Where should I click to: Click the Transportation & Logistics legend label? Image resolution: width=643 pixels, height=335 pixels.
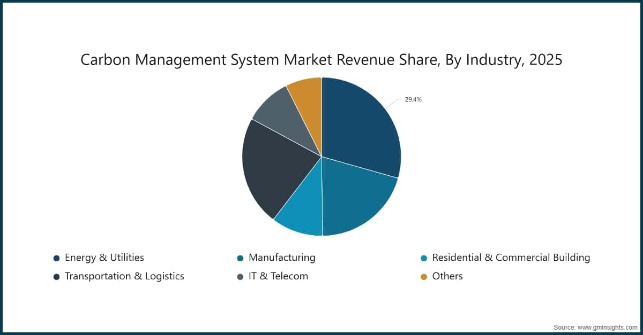(x=124, y=276)
